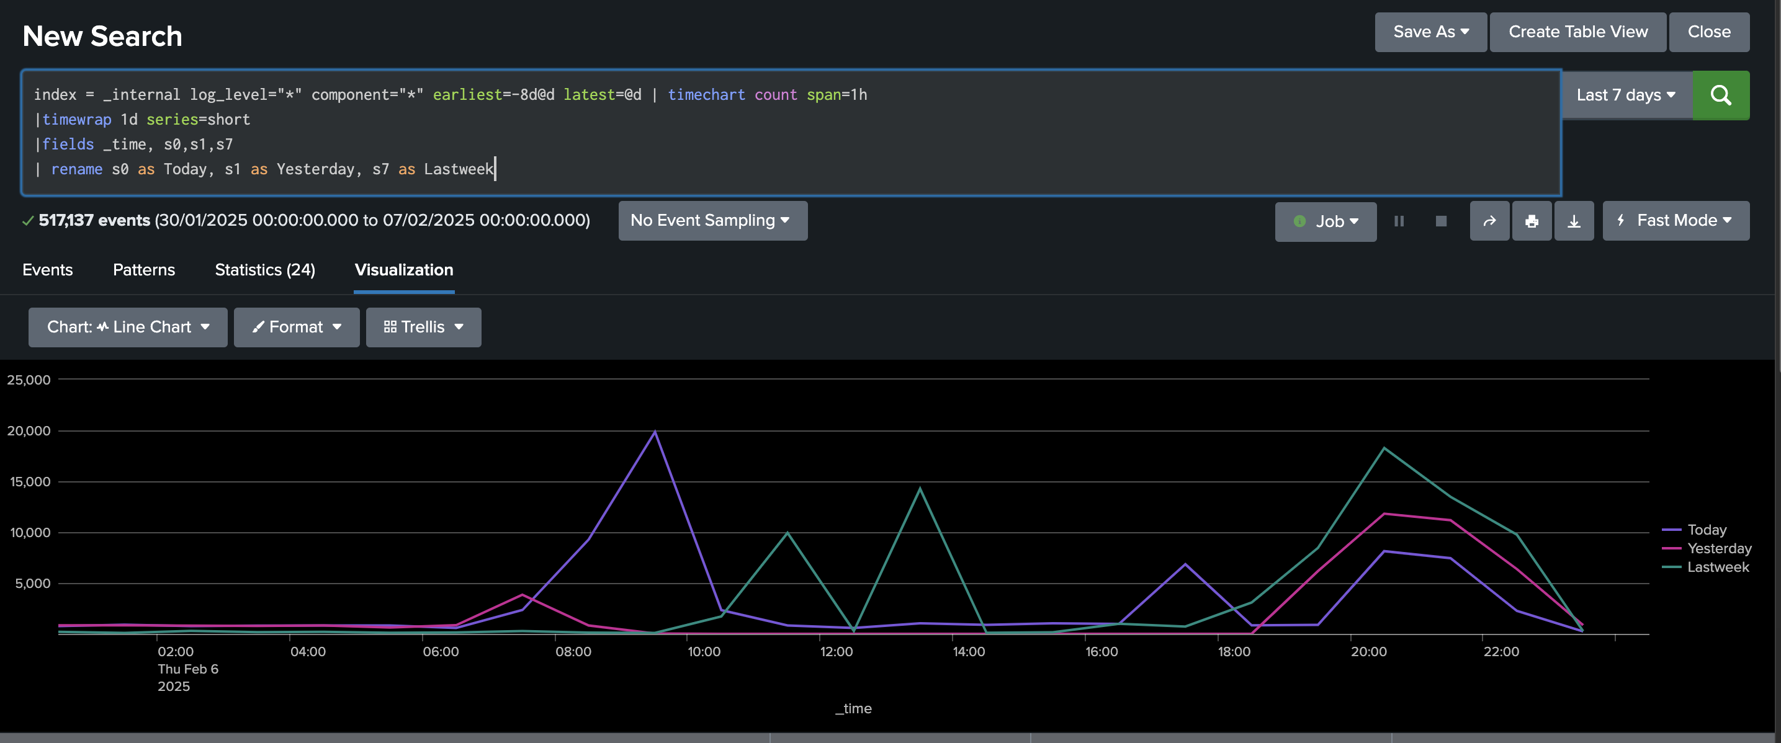1781x743 pixels.
Task: Open the Format options menu
Action: tap(297, 327)
